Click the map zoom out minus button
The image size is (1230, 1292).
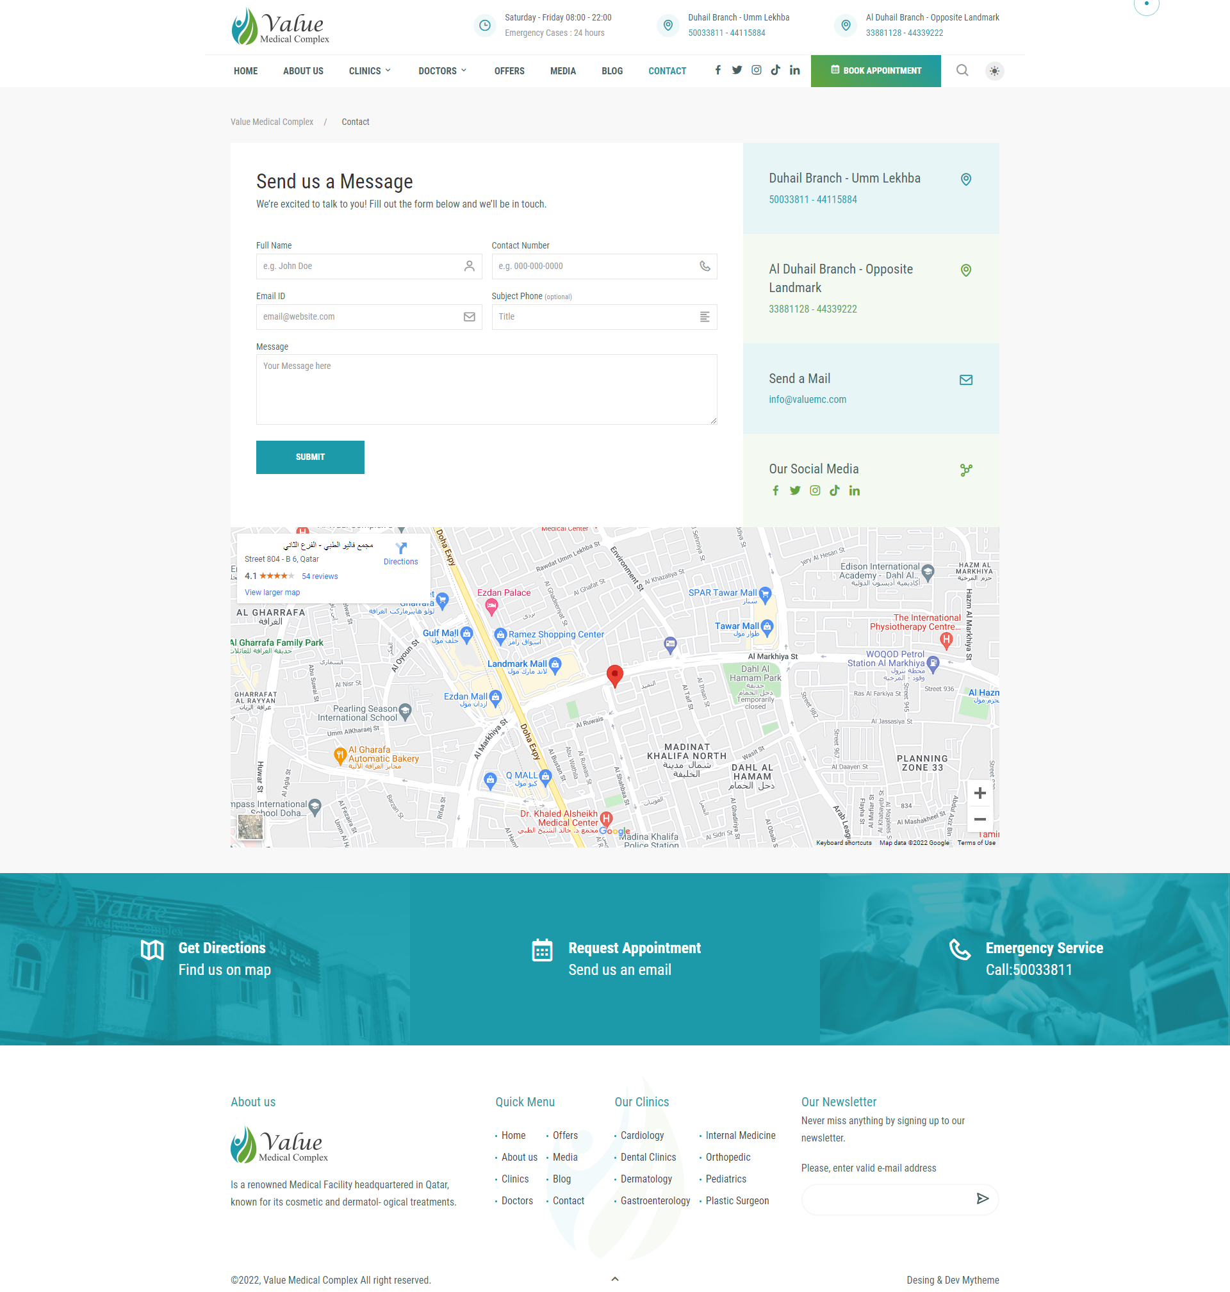point(980,819)
